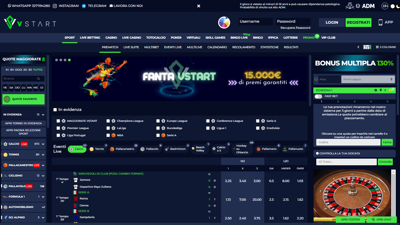Screen dimensions: 400x225
Task: Click the Recupera Password link
Action: coord(295,28)
